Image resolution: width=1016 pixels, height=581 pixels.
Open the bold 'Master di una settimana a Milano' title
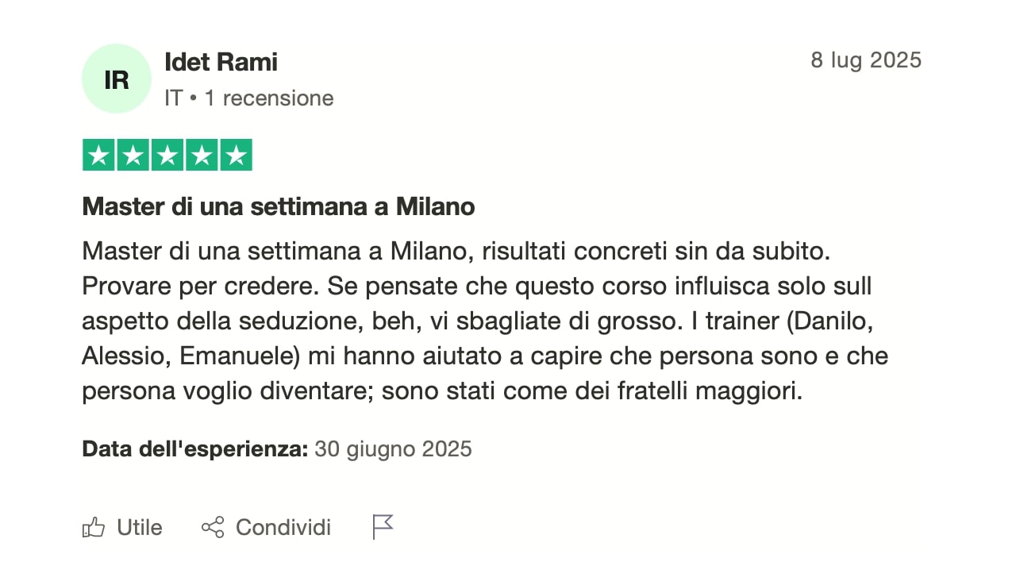pyautogui.click(x=279, y=207)
